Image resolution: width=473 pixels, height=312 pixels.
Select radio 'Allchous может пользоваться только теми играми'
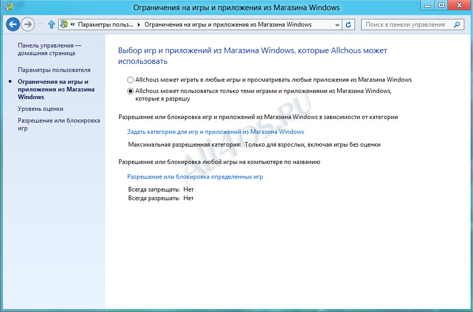pos(130,91)
